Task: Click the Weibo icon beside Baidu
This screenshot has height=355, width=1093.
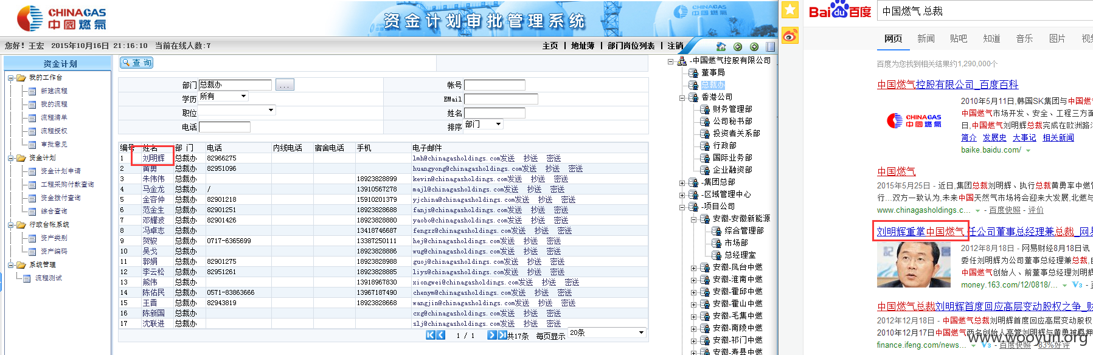Action: pos(790,36)
